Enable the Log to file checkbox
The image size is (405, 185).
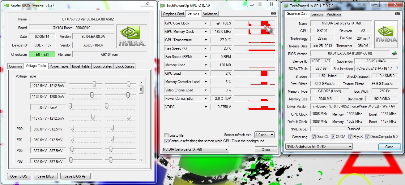click(x=167, y=135)
